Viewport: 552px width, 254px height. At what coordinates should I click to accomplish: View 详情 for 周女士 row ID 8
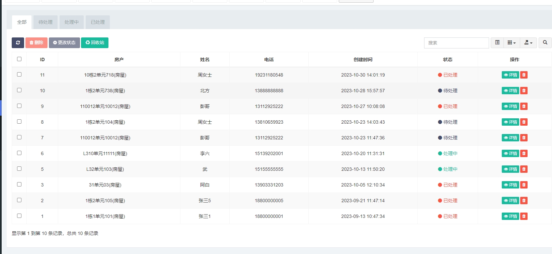pos(510,122)
